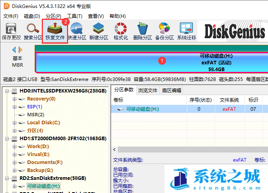Click the drive icon beside Documents(F:)

[x=22, y=163]
